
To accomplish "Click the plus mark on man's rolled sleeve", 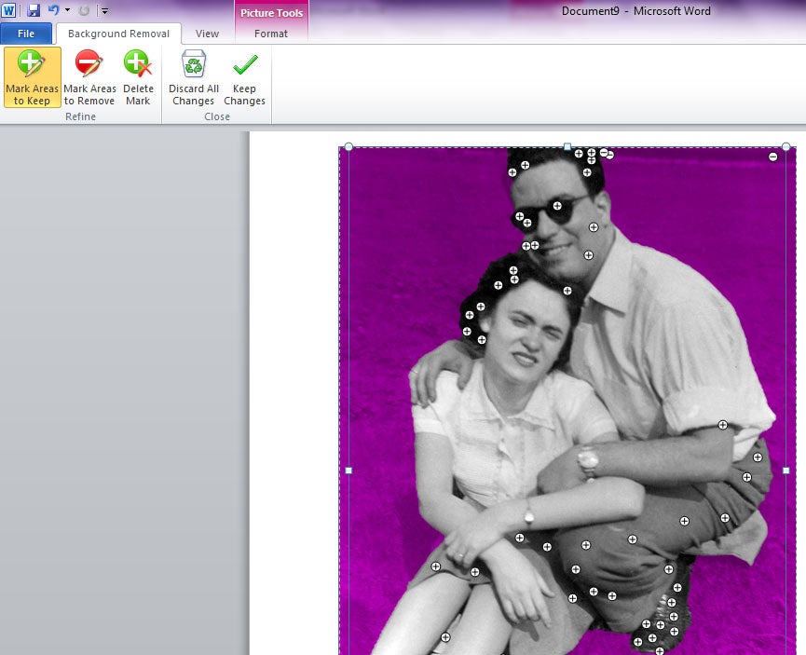I will click(x=723, y=425).
